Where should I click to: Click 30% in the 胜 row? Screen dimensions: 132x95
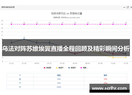click(59, 79)
